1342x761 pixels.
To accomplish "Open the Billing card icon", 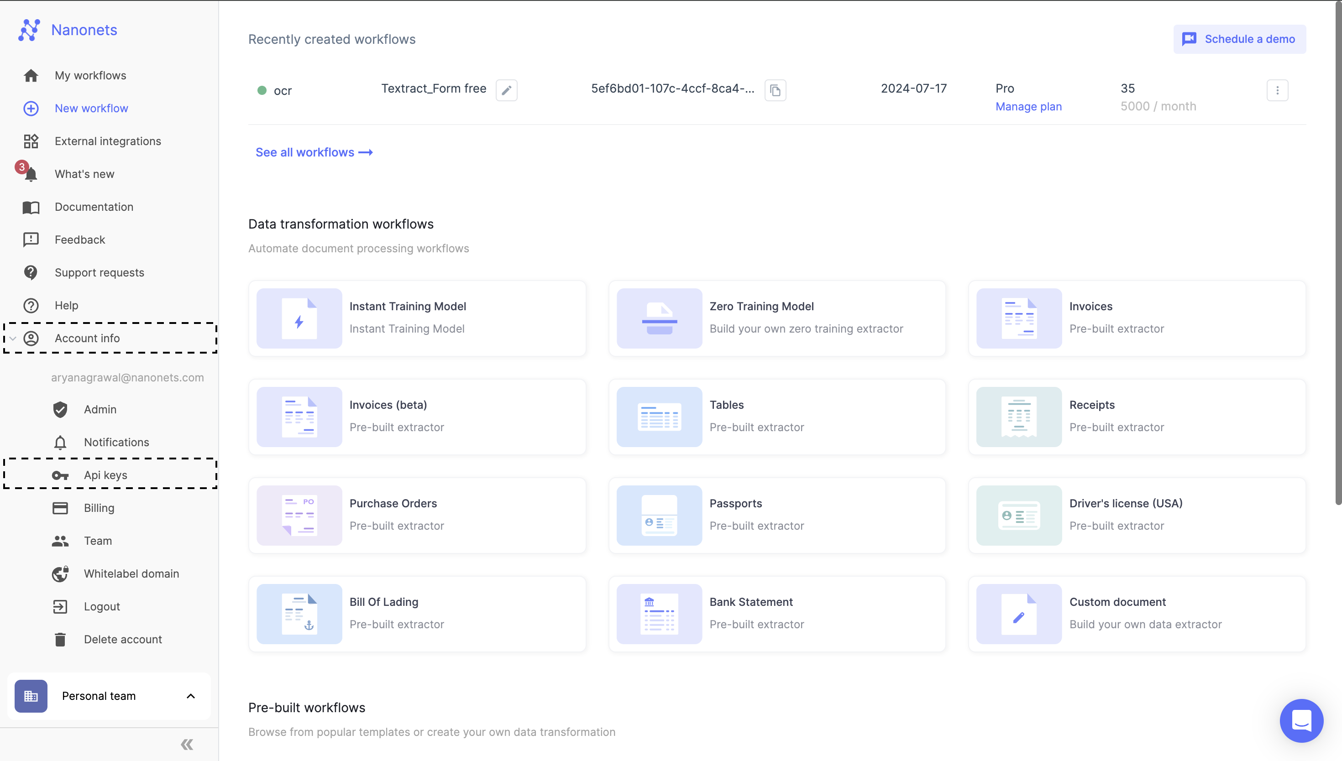I will coord(60,508).
